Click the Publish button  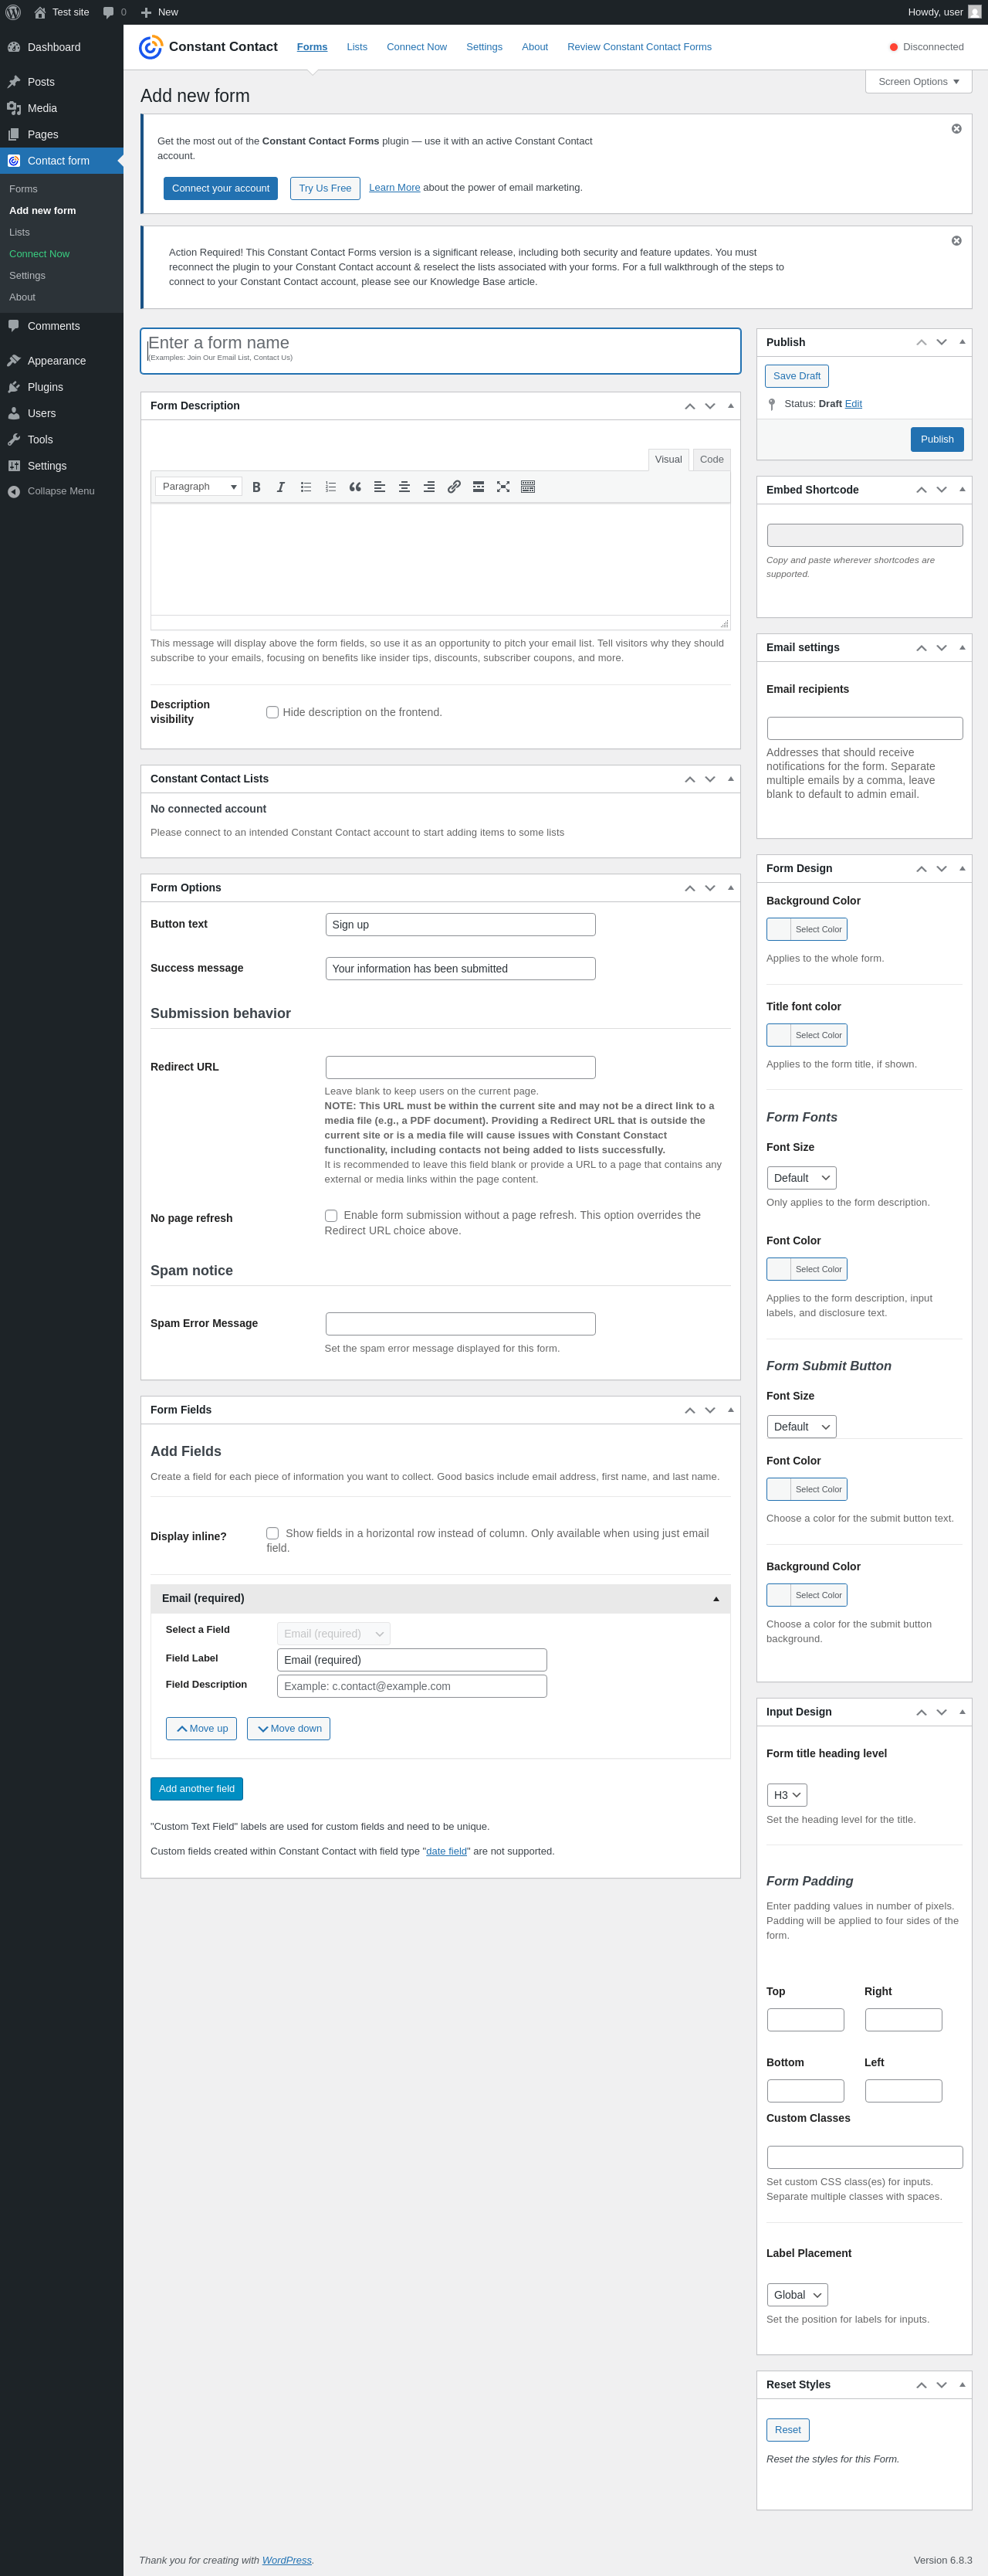936,439
